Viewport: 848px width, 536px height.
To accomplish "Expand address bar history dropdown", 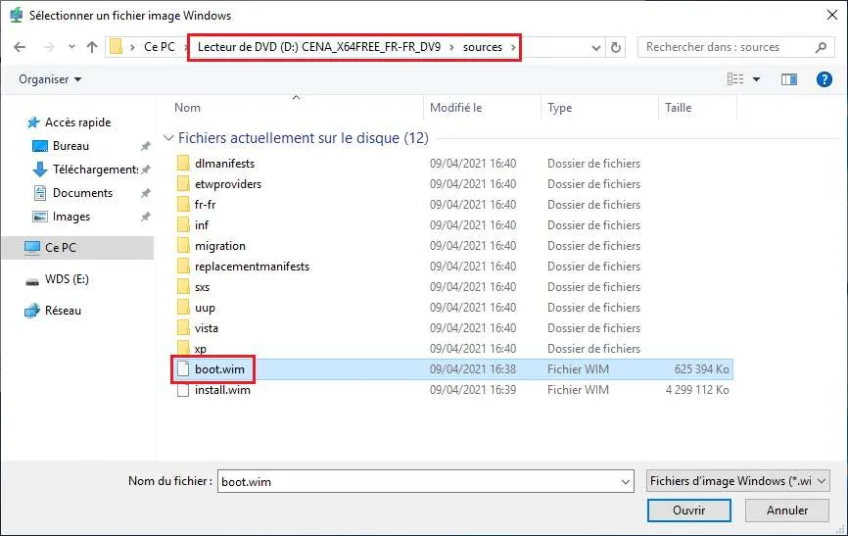I will pos(596,48).
